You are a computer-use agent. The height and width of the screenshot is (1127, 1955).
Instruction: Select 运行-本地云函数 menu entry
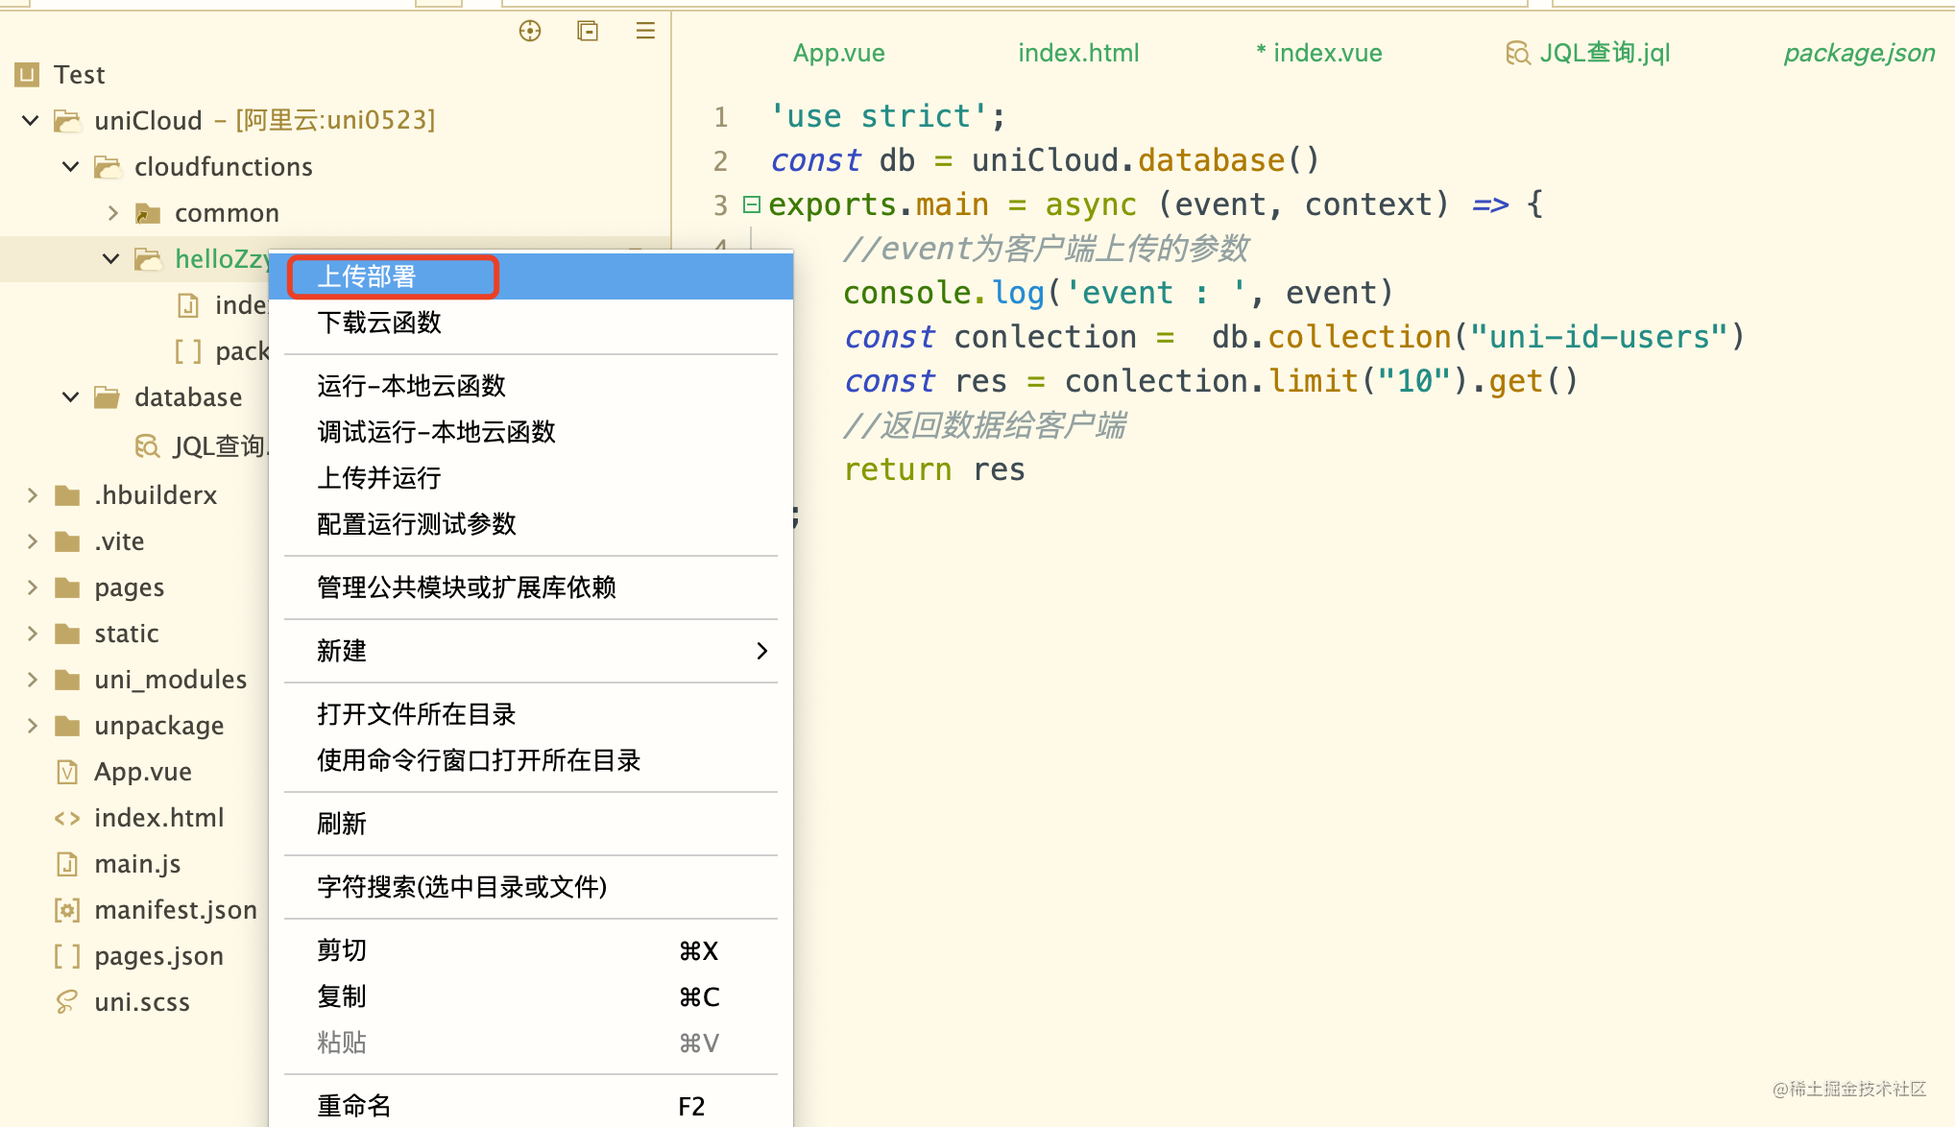tap(531, 386)
